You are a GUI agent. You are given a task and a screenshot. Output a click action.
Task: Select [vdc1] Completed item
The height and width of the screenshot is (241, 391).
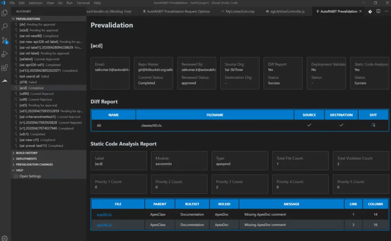pyautogui.click(x=48, y=134)
